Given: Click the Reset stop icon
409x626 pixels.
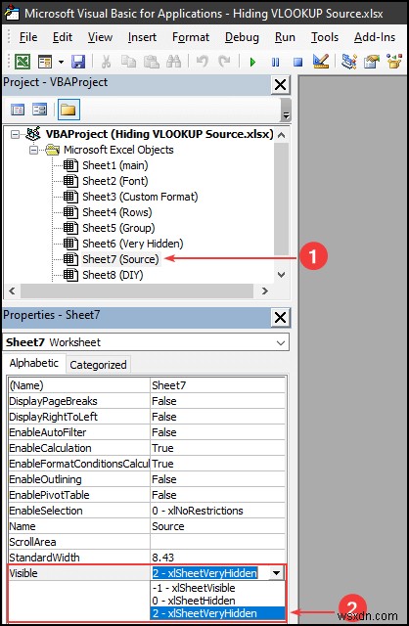Looking at the screenshot, I should (x=298, y=62).
